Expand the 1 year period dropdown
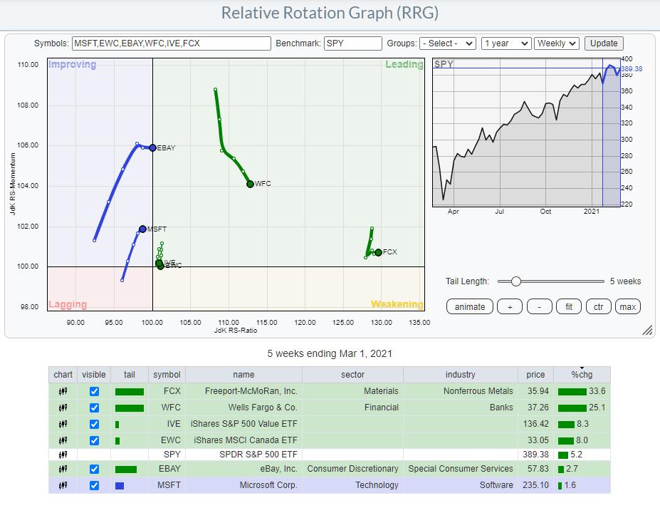660x508 pixels. point(506,43)
